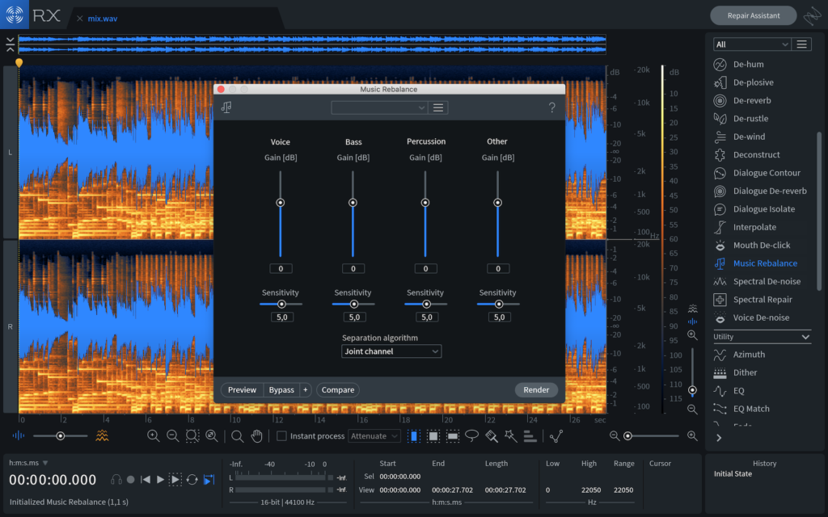Click the headphones monitor icon

click(x=116, y=479)
